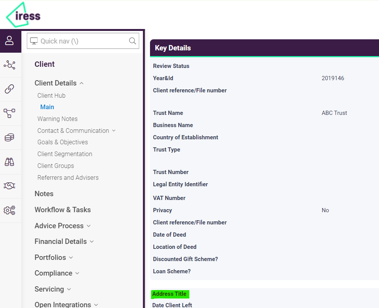Click the highlighted Address Title label
Viewport: 379px width, 308px height.
169,294
